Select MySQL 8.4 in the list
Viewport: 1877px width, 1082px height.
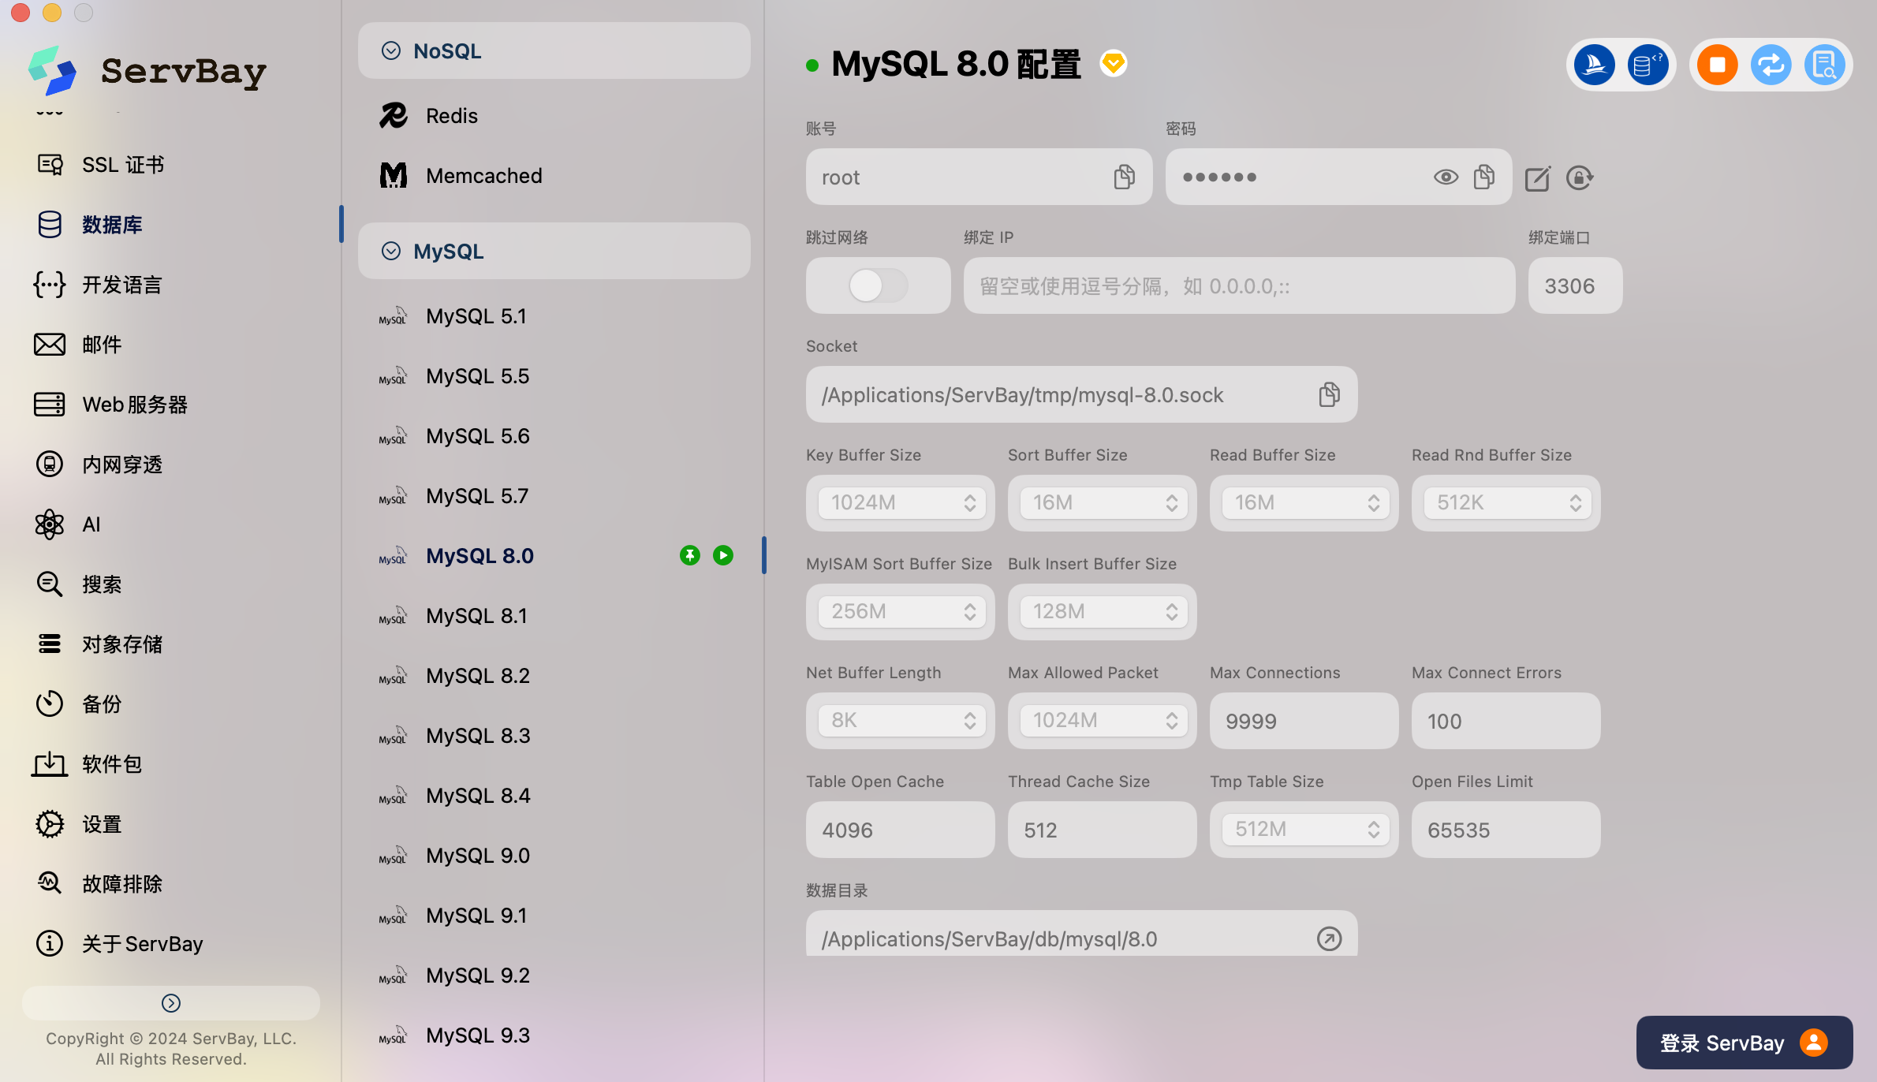[x=478, y=795]
